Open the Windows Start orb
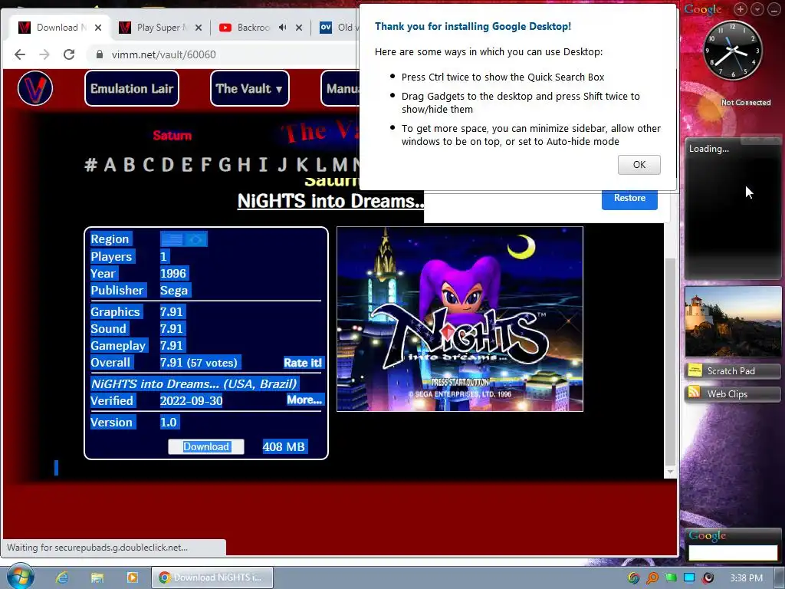This screenshot has width=785, height=589. 20,577
